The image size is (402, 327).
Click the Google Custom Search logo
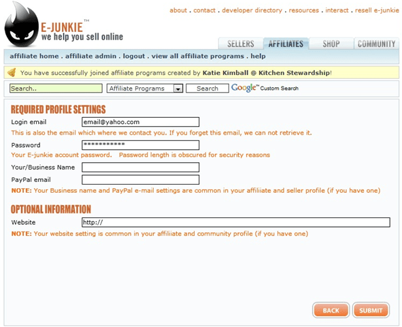pyautogui.click(x=265, y=88)
